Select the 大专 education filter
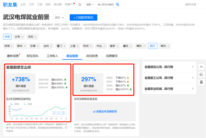Image resolution: width=206 pixels, height=138 pixels. click(19, 37)
